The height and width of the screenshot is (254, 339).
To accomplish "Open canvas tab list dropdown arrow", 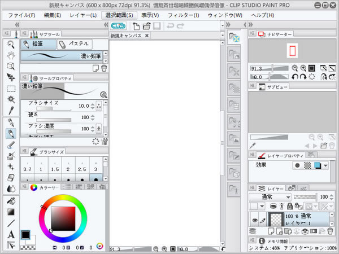I will 223,35.
